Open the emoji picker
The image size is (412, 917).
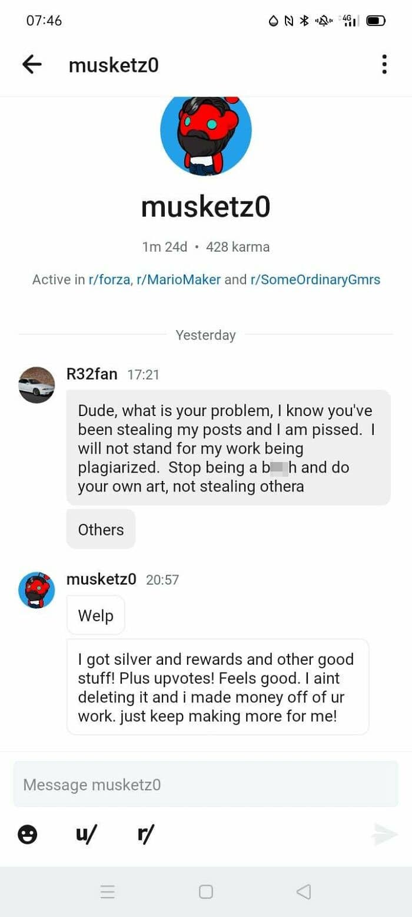point(27,834)
